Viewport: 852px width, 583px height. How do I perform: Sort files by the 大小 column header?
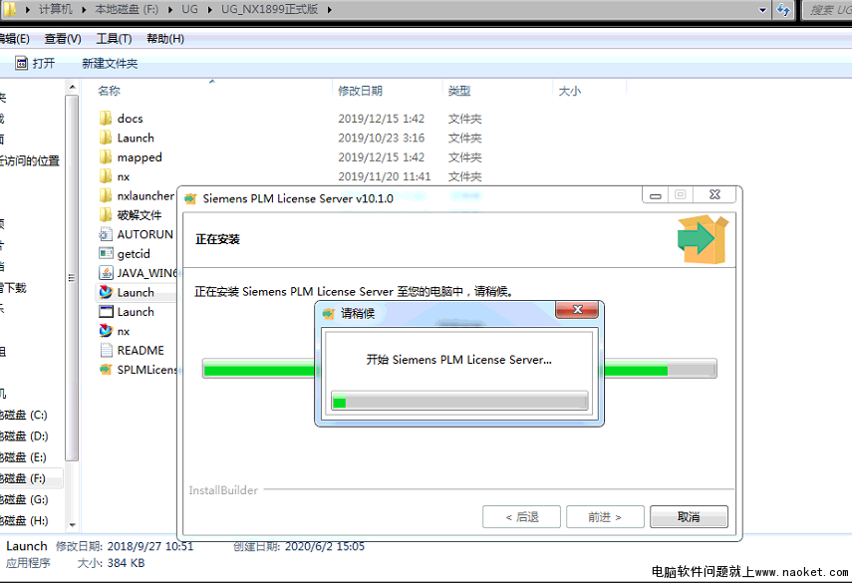tap(570, 91)
